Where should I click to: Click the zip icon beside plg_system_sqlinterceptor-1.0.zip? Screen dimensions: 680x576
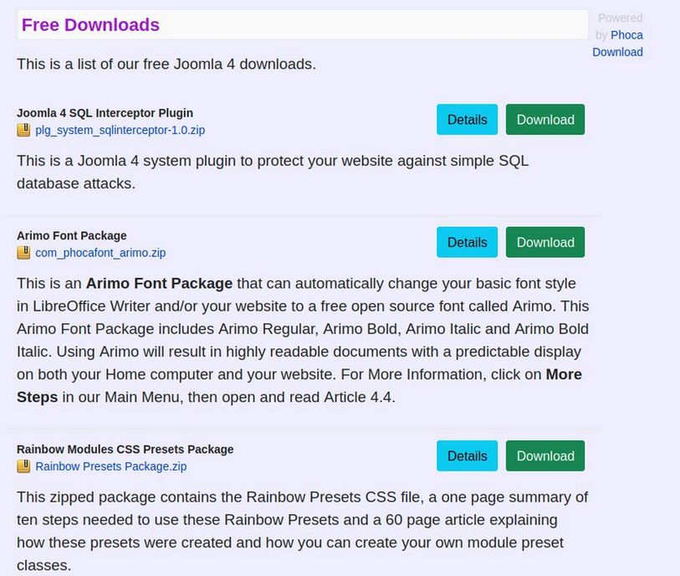tap(23, 130)
